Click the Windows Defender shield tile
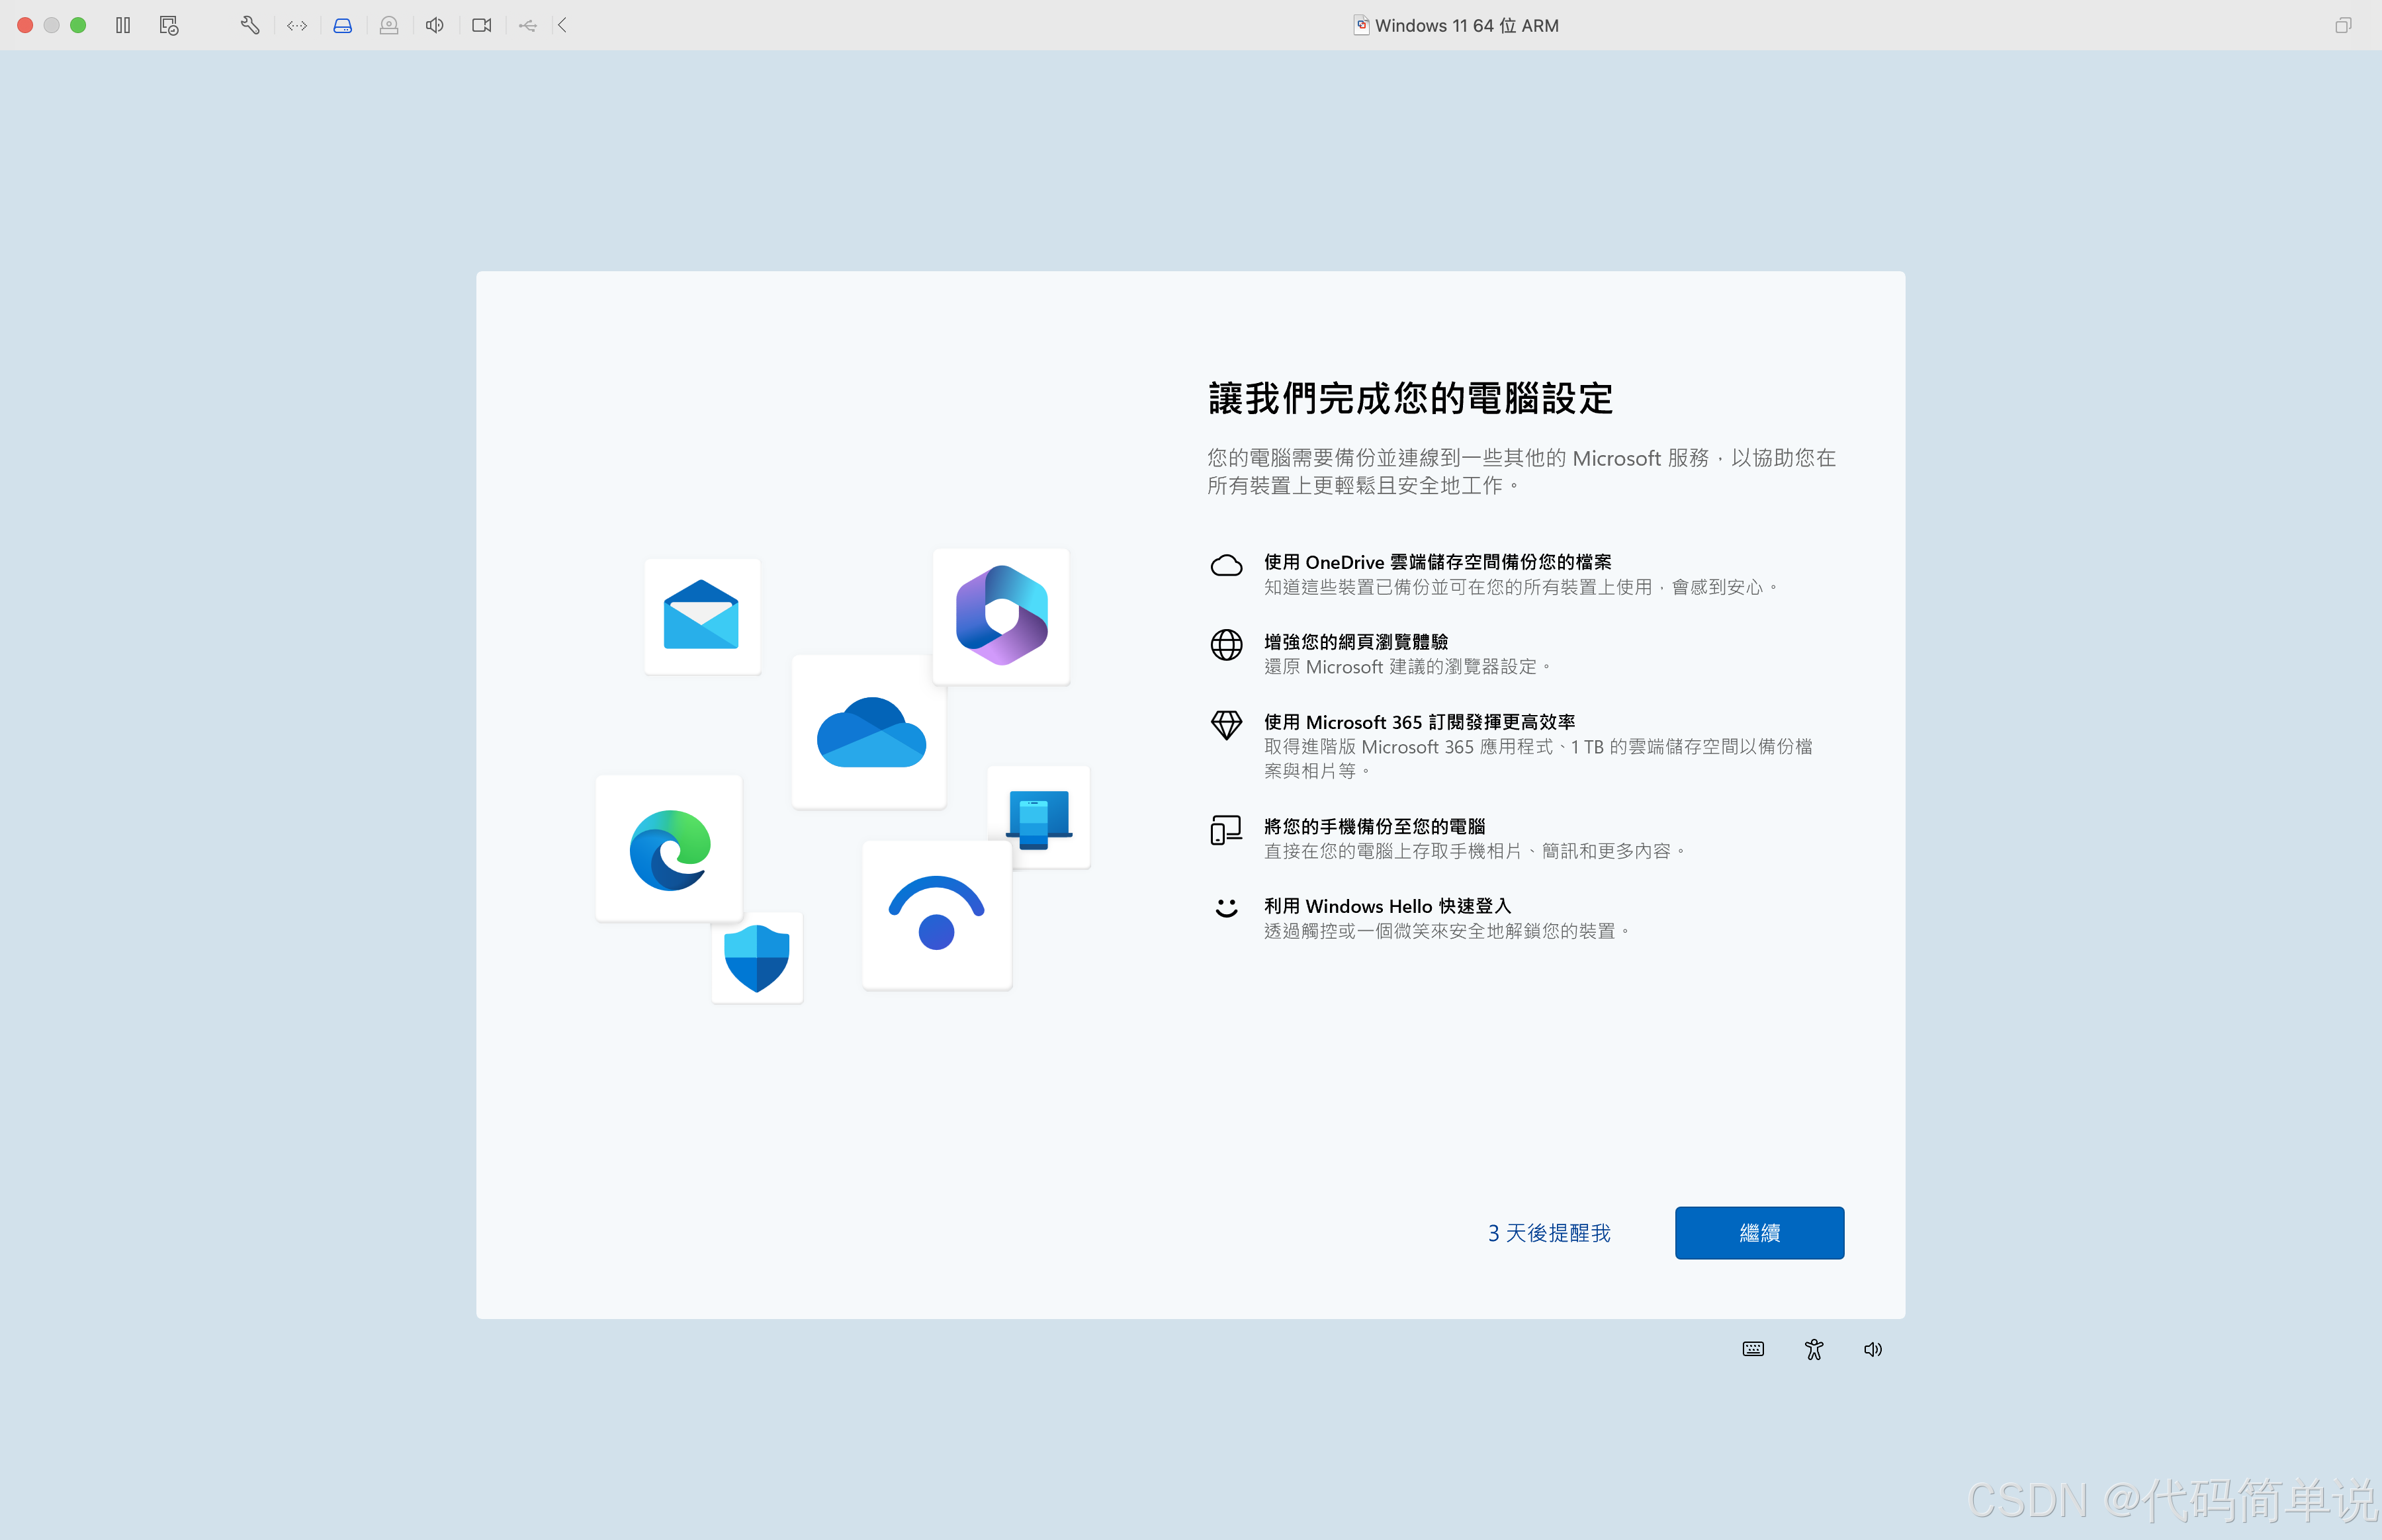The image size is (2382, 1540). point(757,957)
